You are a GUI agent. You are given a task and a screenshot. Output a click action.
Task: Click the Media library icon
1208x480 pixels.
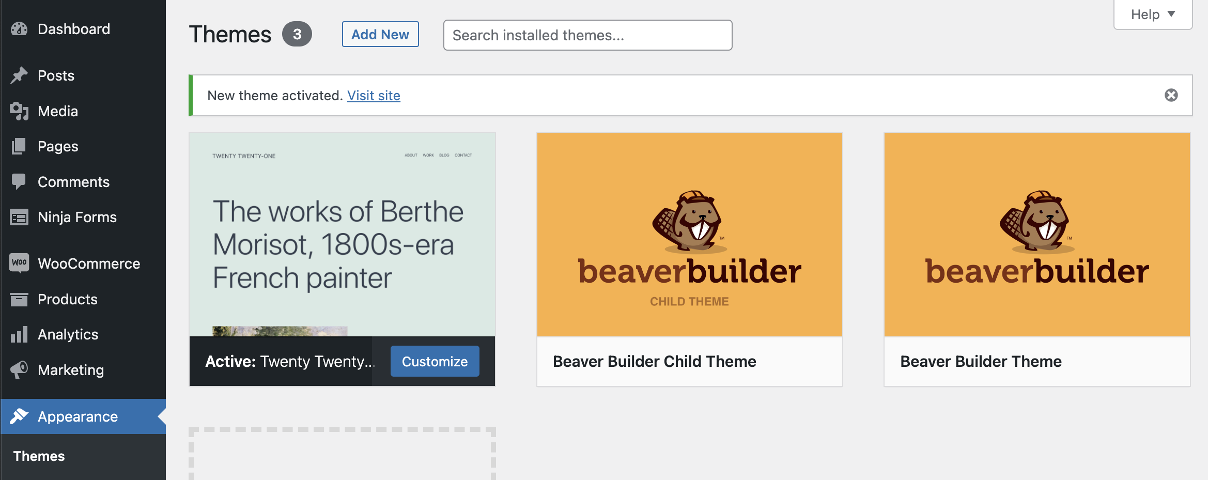pos(19,111)
